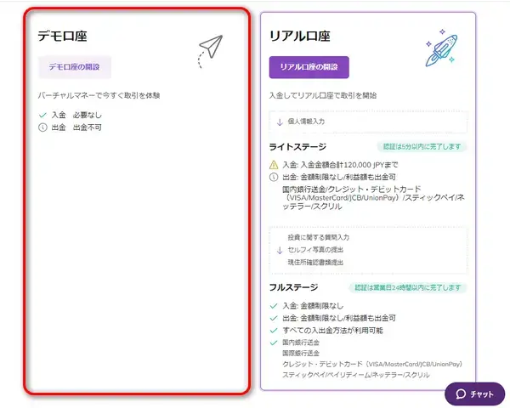Click the checkmark beside 入金 必要なし
Screen dimensions: 510x408
pos(42,115)
